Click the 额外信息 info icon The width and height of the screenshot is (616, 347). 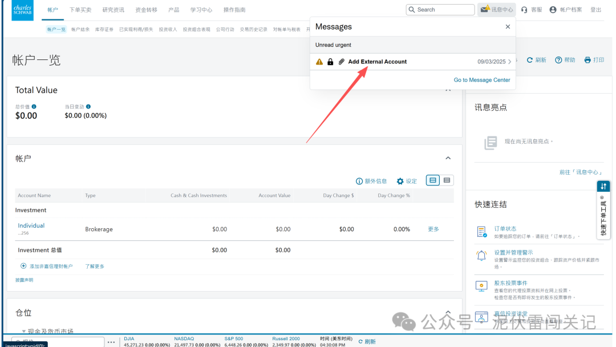359,181
